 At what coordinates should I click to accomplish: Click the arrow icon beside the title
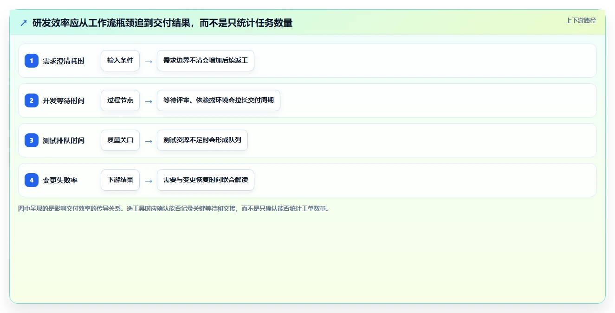24,23
